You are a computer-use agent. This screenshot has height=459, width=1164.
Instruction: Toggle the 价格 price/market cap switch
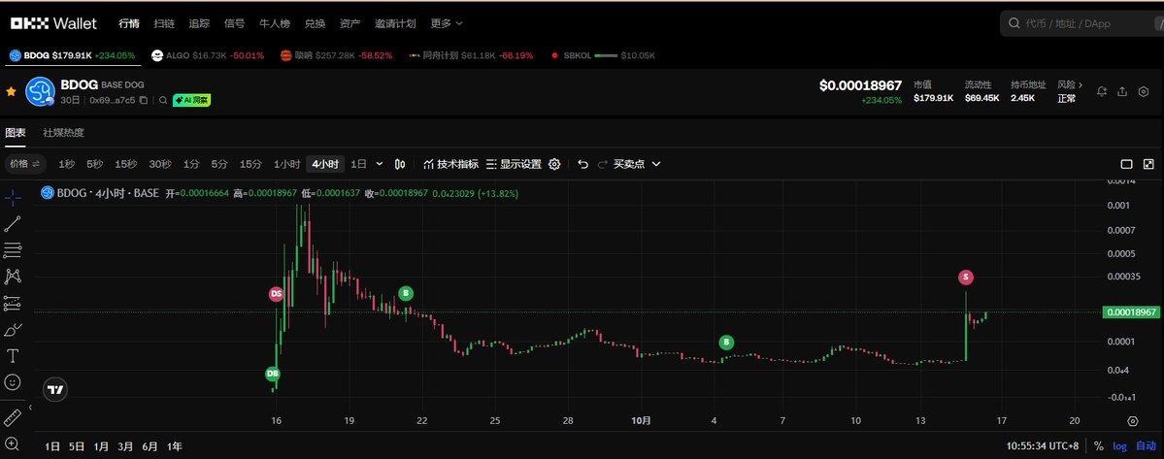[x=24, y=164]
